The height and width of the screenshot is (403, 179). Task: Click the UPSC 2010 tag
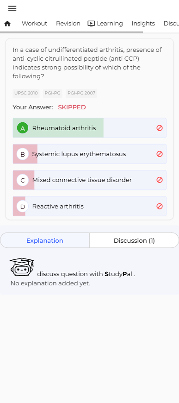(x=26, y=93)
